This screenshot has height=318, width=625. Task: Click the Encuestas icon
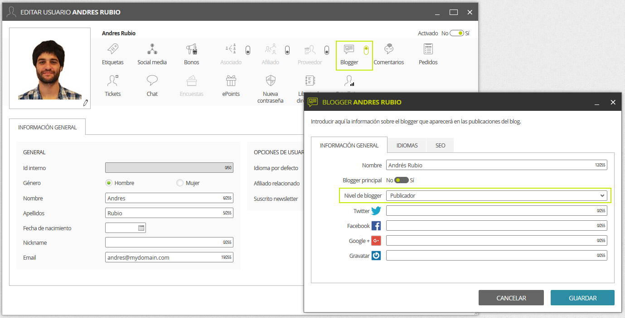(x=191, y=81)
